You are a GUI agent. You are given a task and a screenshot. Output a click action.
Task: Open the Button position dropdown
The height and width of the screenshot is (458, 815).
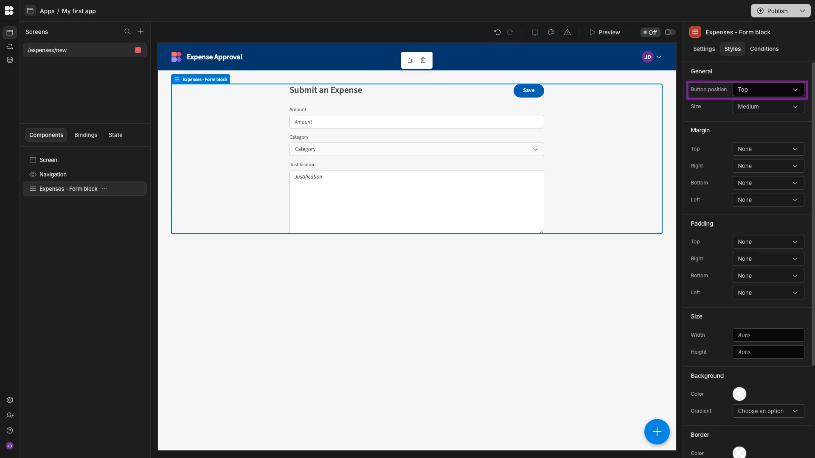[x=768, y=89]
